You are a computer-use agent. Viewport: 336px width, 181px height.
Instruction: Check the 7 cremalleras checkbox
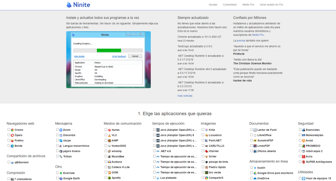tap(9, 179)
